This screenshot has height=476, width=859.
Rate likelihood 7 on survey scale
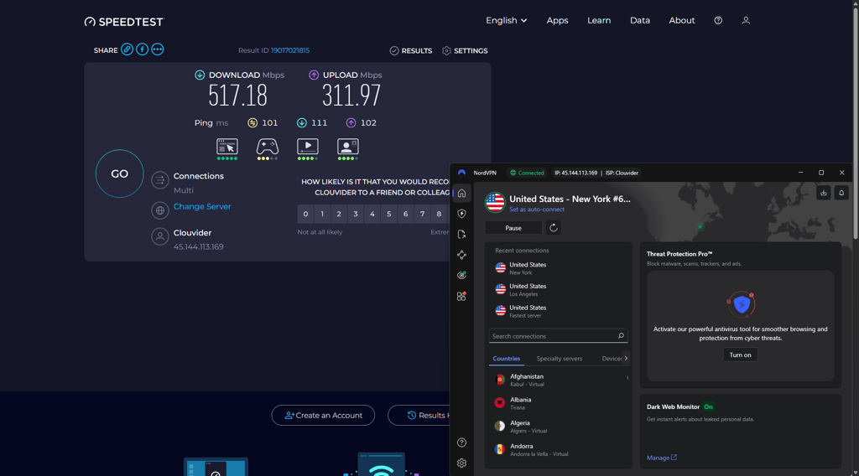tap(423, 214)
